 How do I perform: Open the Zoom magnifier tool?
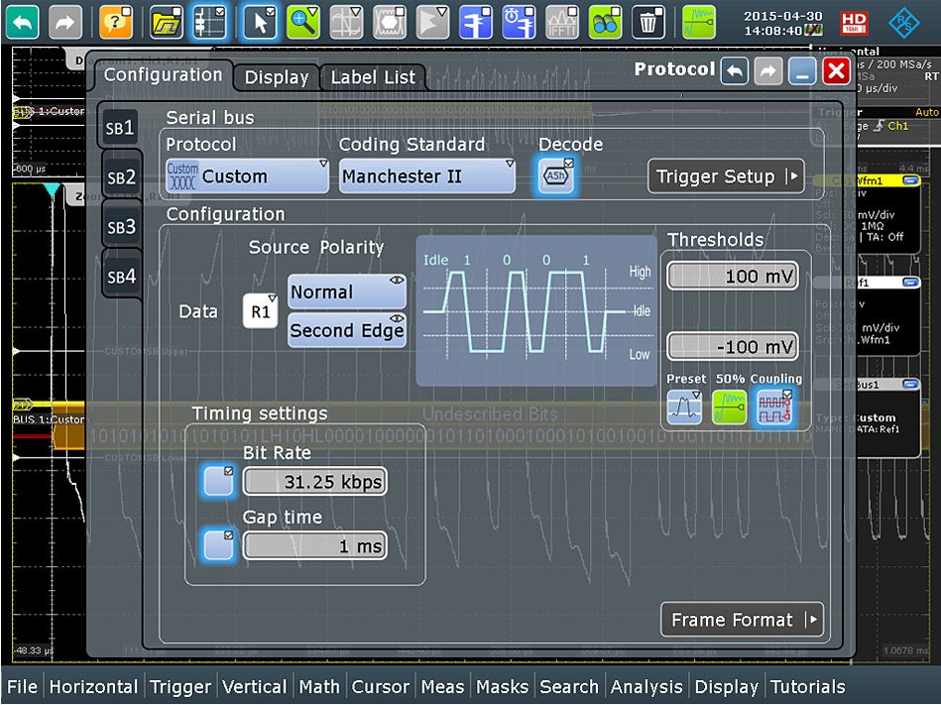coord(304,21)
